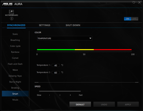The image size is (143, 111).
Task: Select the Smart effect
Action: (x=15, y=94)
